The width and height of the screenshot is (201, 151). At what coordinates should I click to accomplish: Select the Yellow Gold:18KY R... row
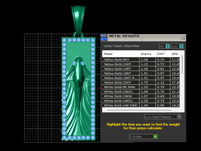click(x=141, y=78)
